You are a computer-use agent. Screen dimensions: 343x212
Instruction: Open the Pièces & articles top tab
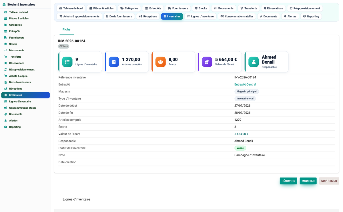[101, 8]
